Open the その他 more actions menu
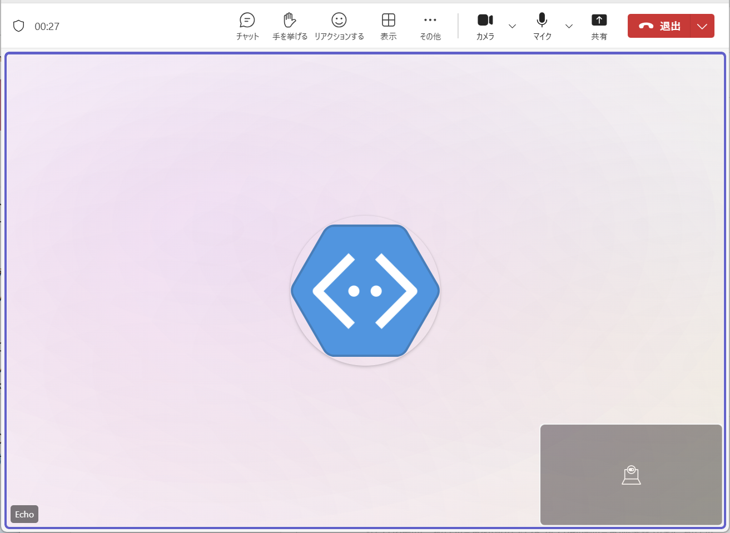 click(430, 26)
